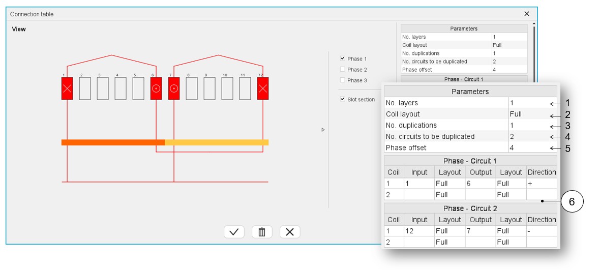Click the trash can delete button

coord(262,232)
